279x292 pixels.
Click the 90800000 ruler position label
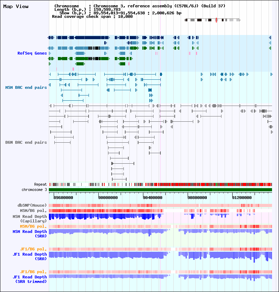(197, 198)
